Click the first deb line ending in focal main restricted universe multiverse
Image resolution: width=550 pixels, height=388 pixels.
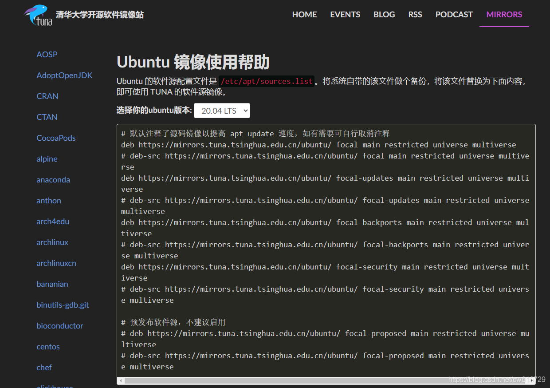point(318,145)
